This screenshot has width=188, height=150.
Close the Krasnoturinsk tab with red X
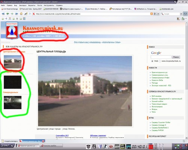click(43, 141)
